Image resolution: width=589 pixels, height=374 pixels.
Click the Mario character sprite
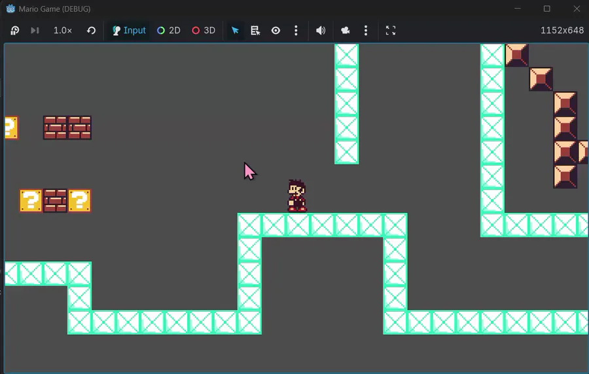[297, 195]
